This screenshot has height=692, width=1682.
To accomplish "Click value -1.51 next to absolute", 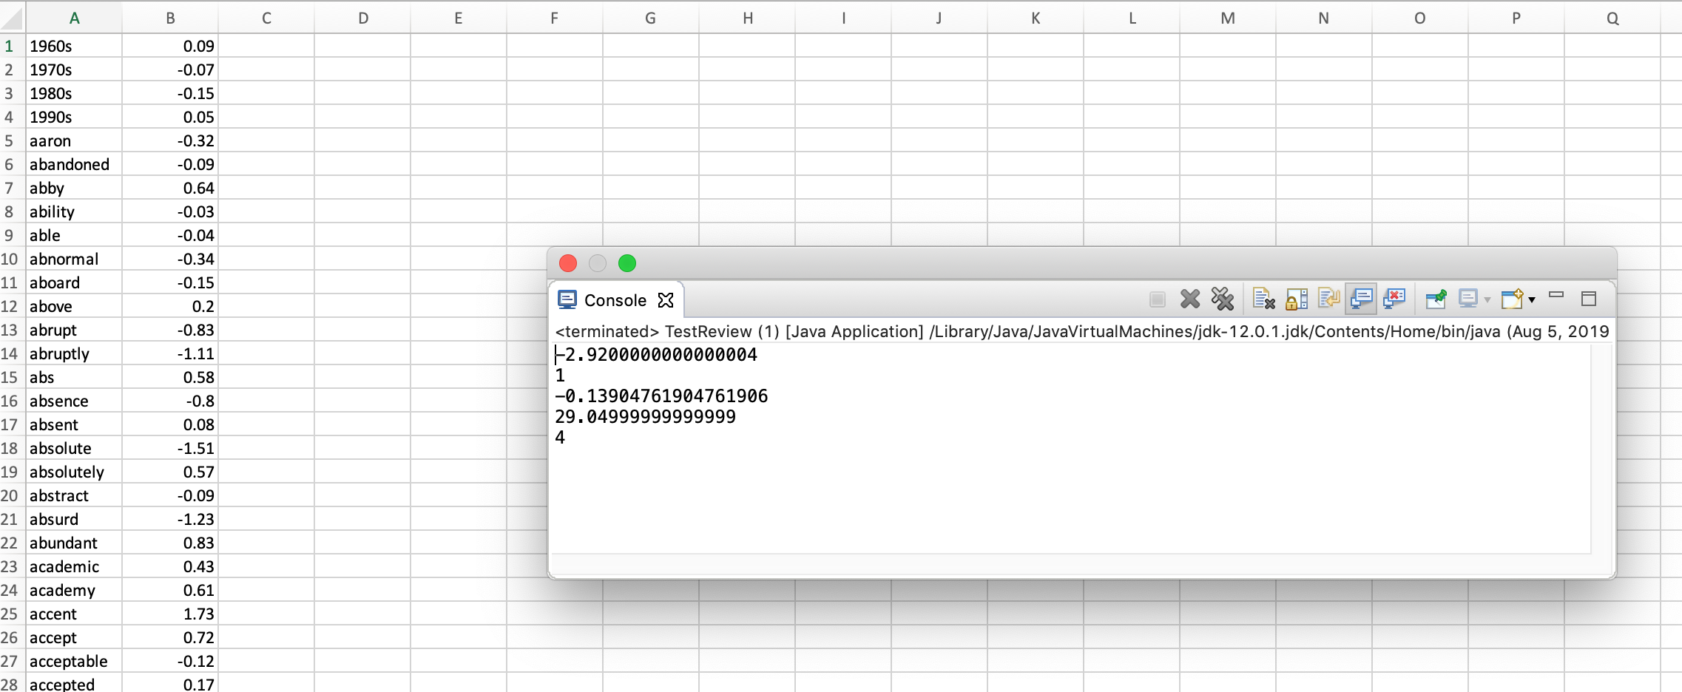I will click(170, 448).
